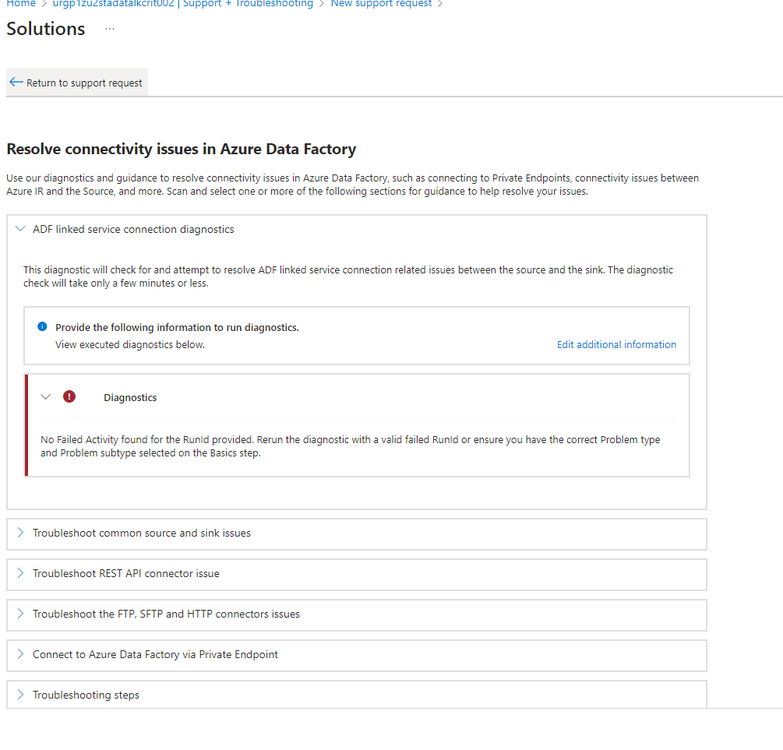Open the New support request breadcrumb
The width and height of the screenshot is (783, 750).
pyautogui.click(x=381, y=3)
